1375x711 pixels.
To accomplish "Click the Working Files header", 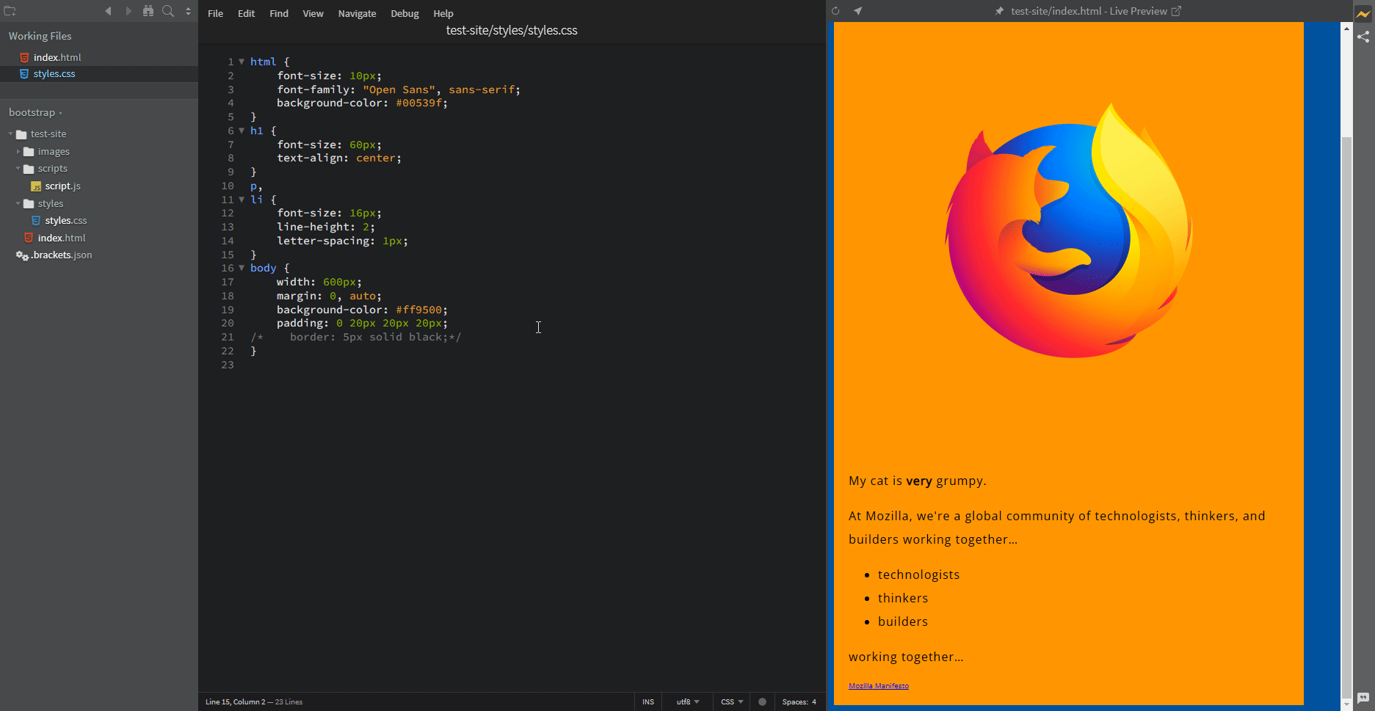I will [x=40, y=36].
